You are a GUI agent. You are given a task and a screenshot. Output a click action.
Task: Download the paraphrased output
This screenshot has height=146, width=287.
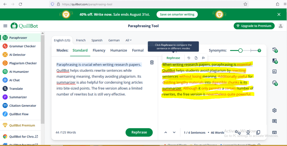(x=248, y=132)
